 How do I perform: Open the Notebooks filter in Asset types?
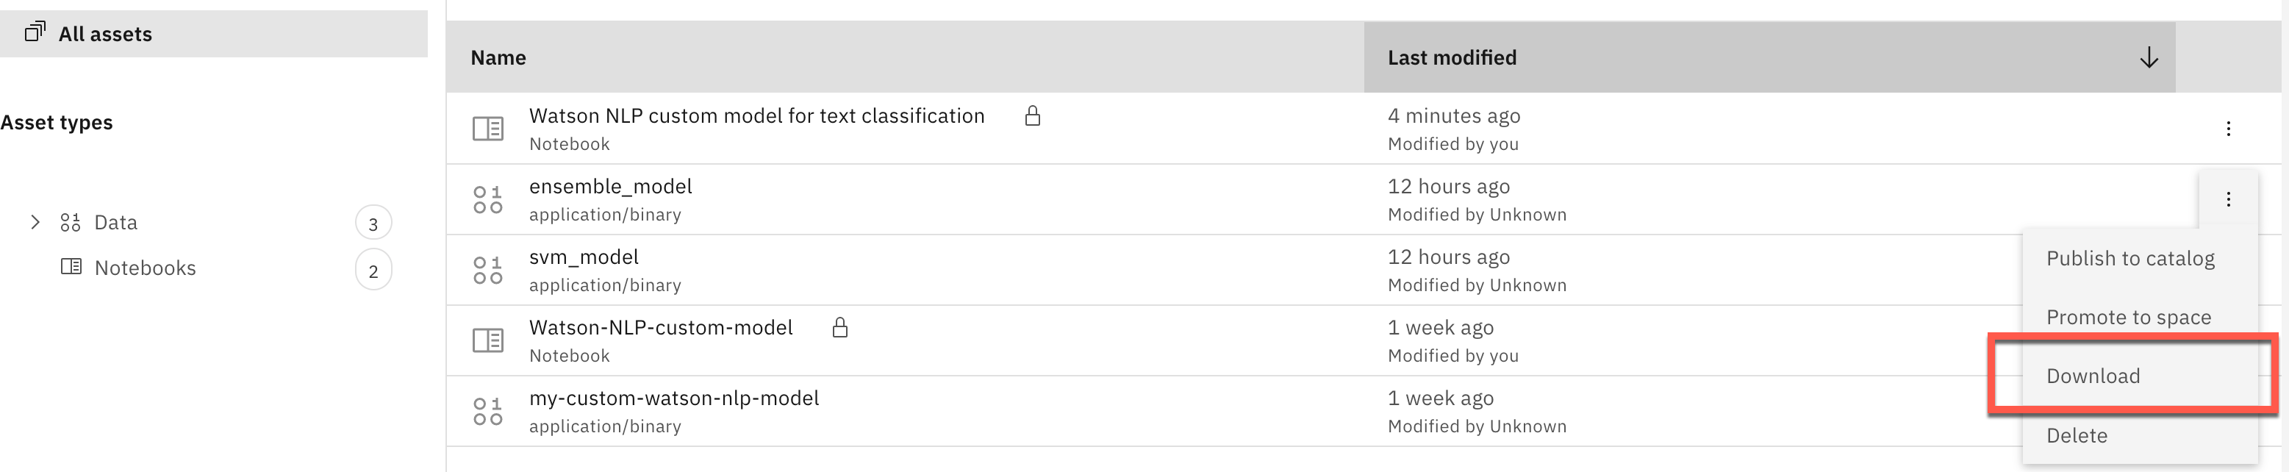coord(145,267)
